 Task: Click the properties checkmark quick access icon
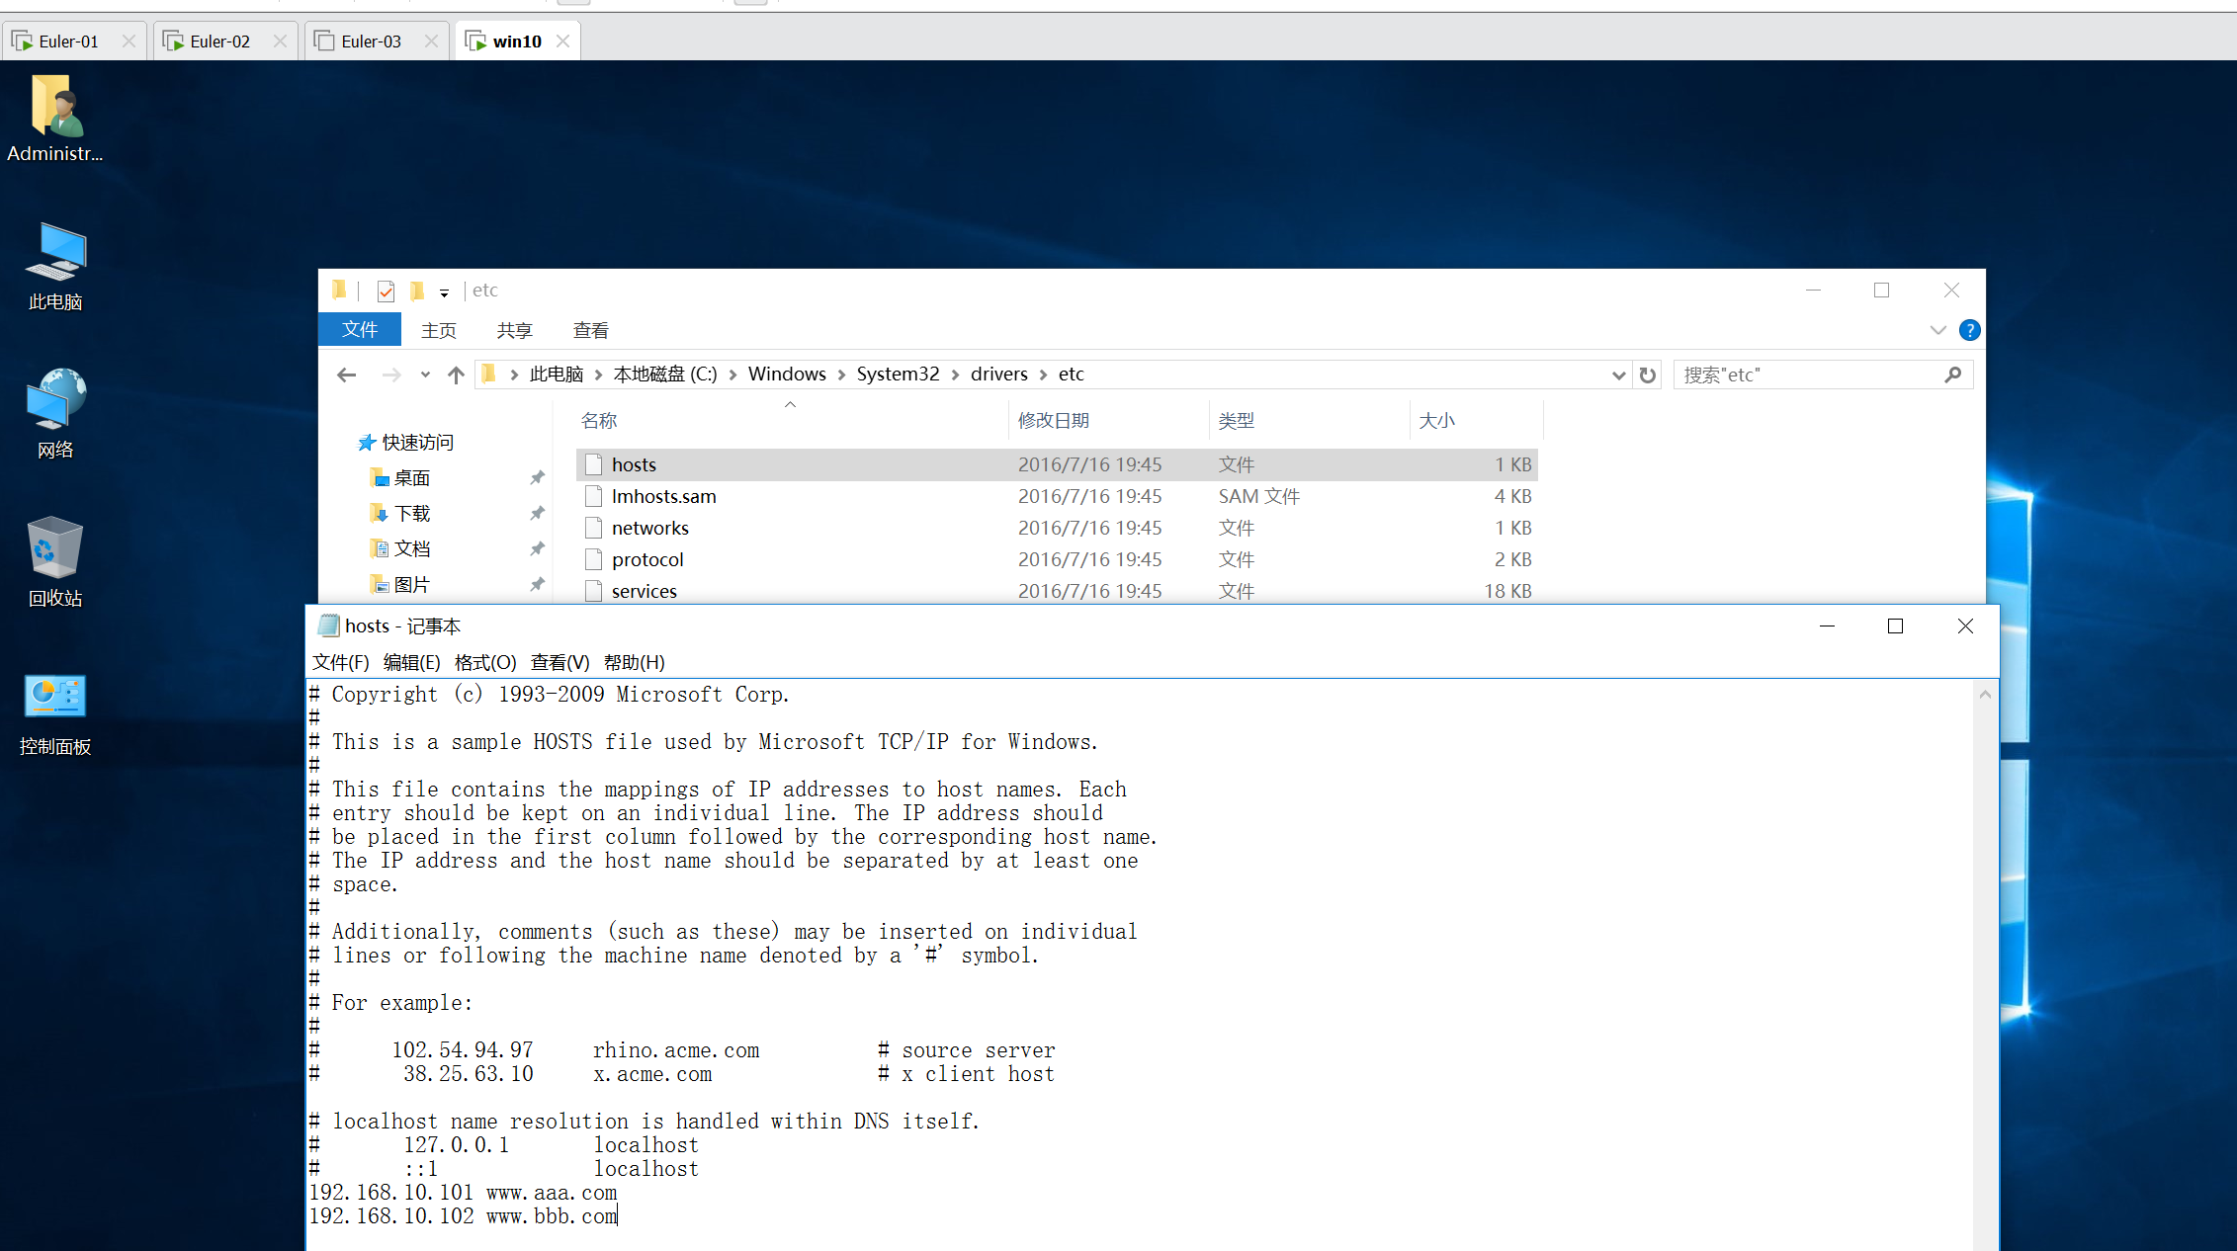point(386,291)
